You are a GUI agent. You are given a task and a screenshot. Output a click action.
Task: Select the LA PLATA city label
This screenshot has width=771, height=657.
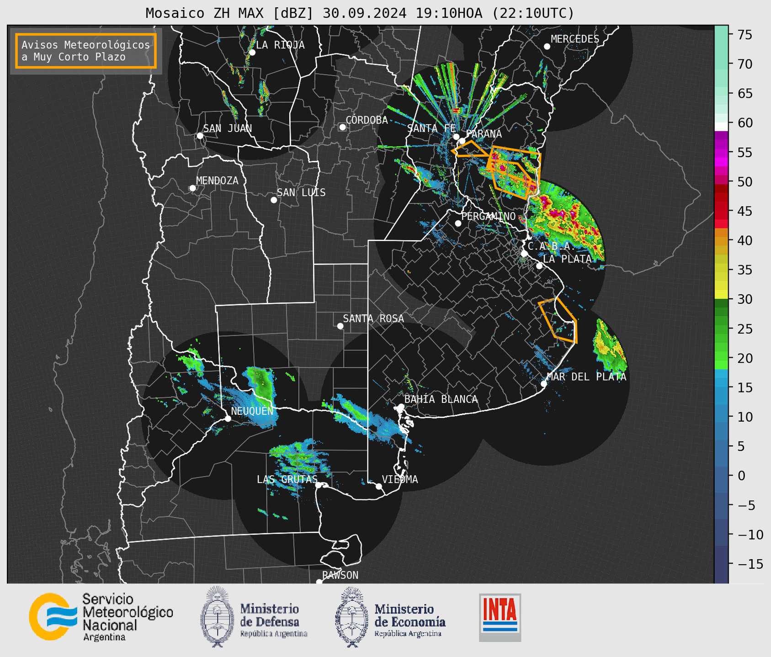point(567,259)
